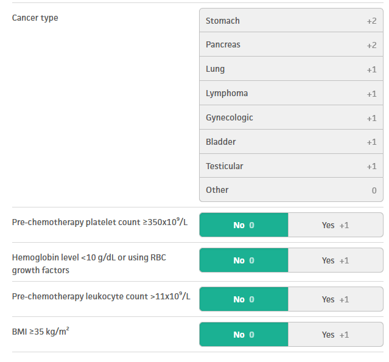Click the BMI ≥35 kg/m² label
The image size is (389, 362).
40,331
